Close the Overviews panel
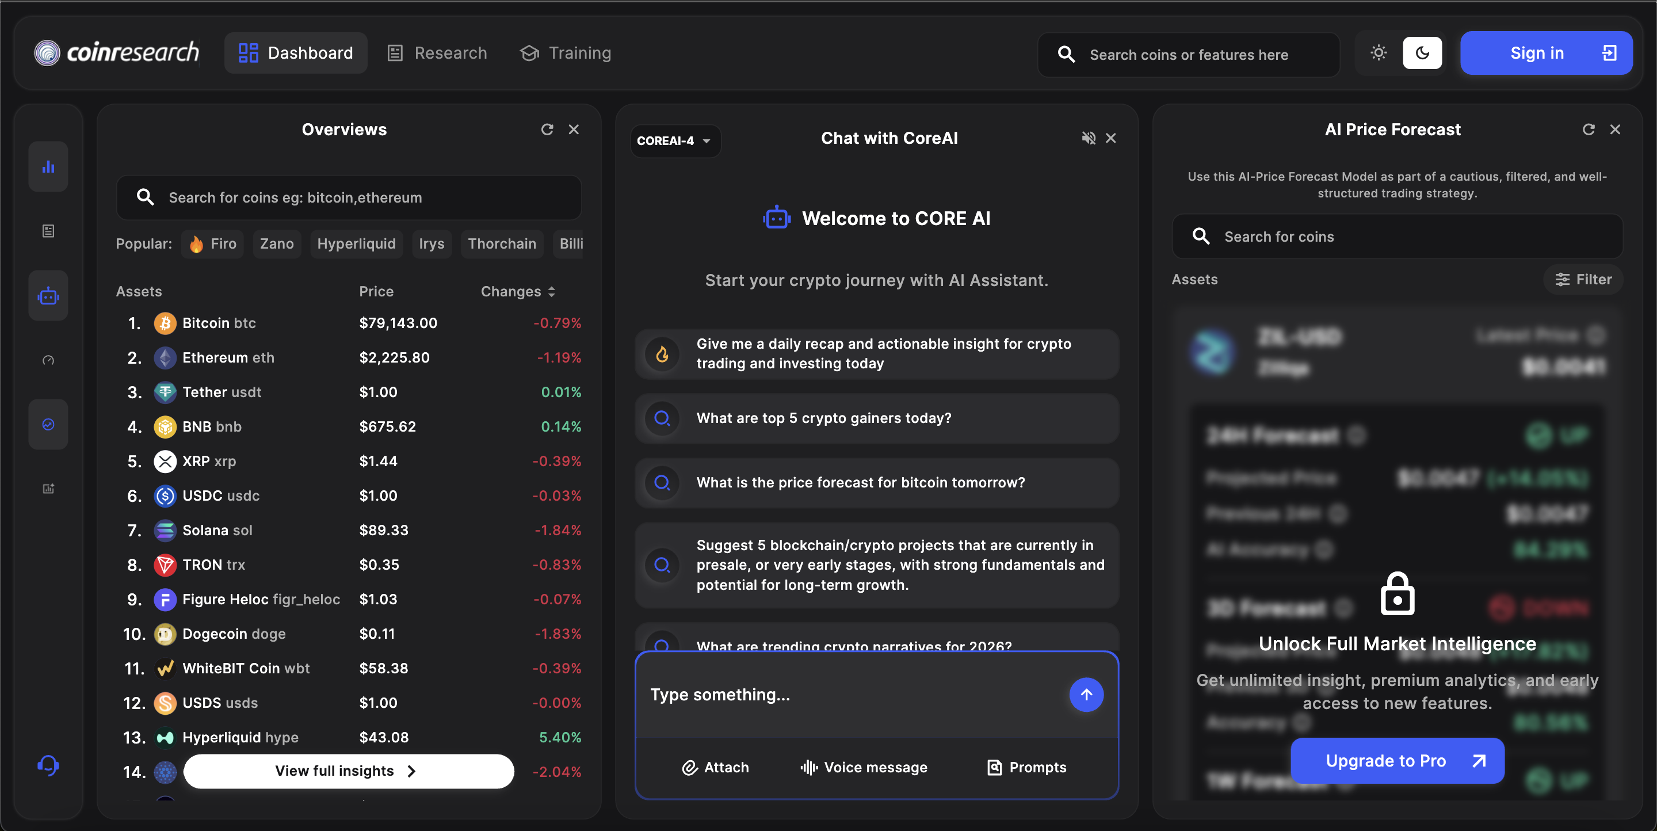 point(574,129)
